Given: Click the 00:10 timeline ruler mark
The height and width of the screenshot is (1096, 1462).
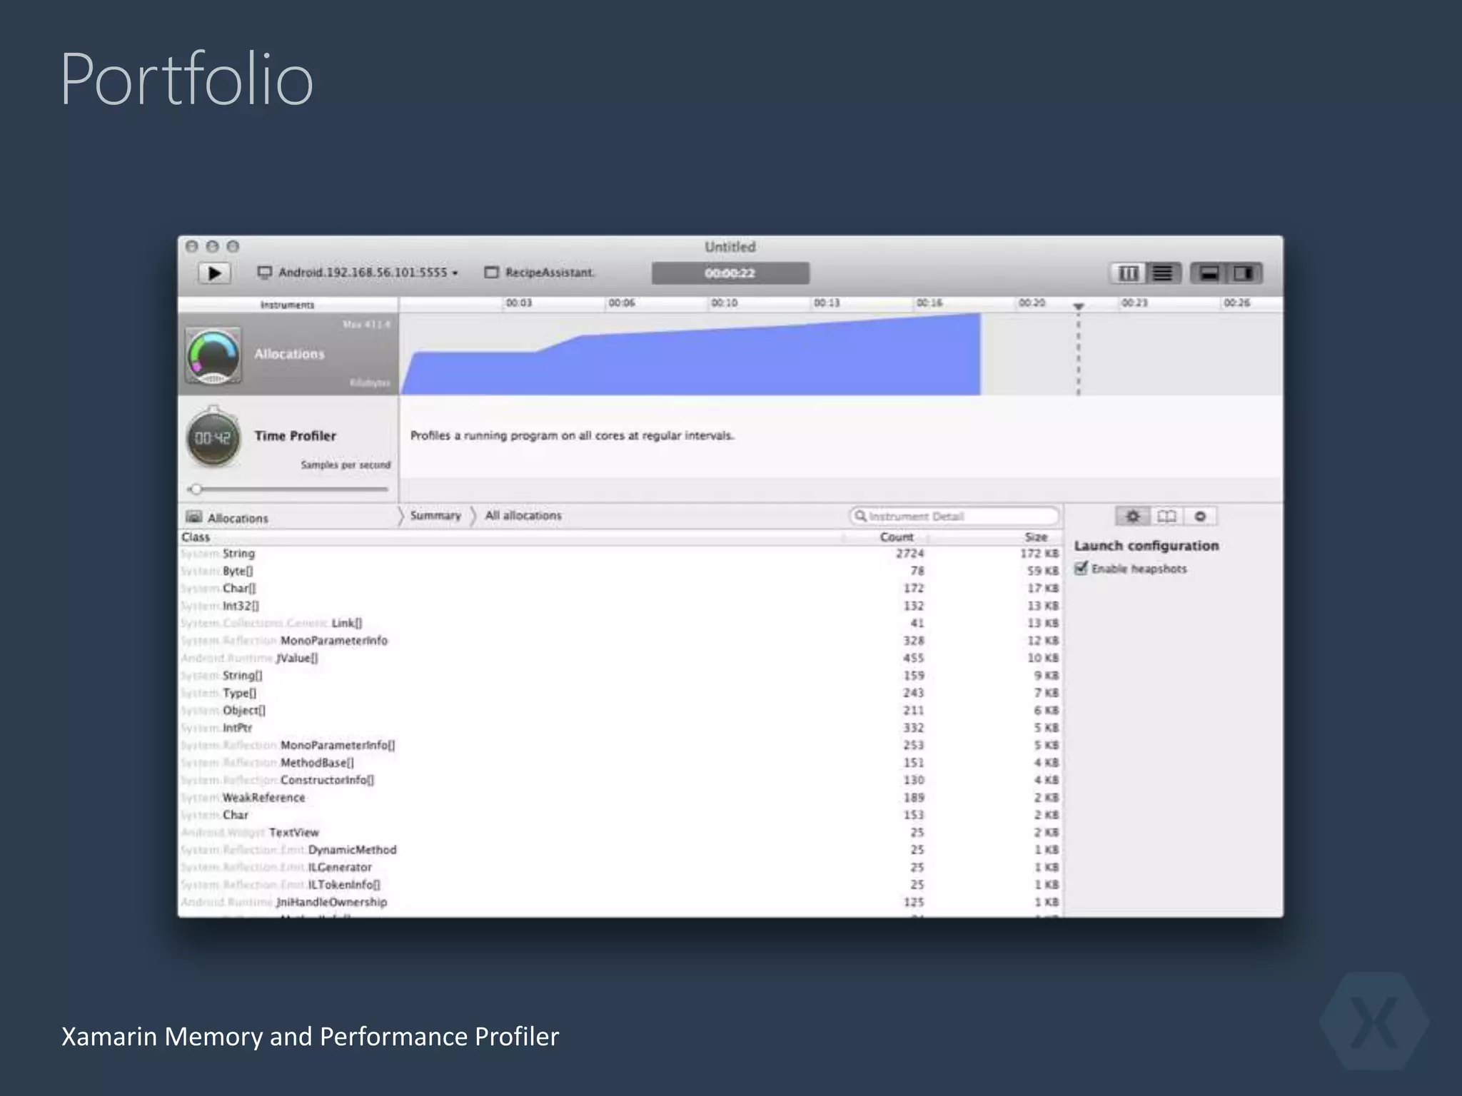Looking at the screenshot, I should click(724, 303).
